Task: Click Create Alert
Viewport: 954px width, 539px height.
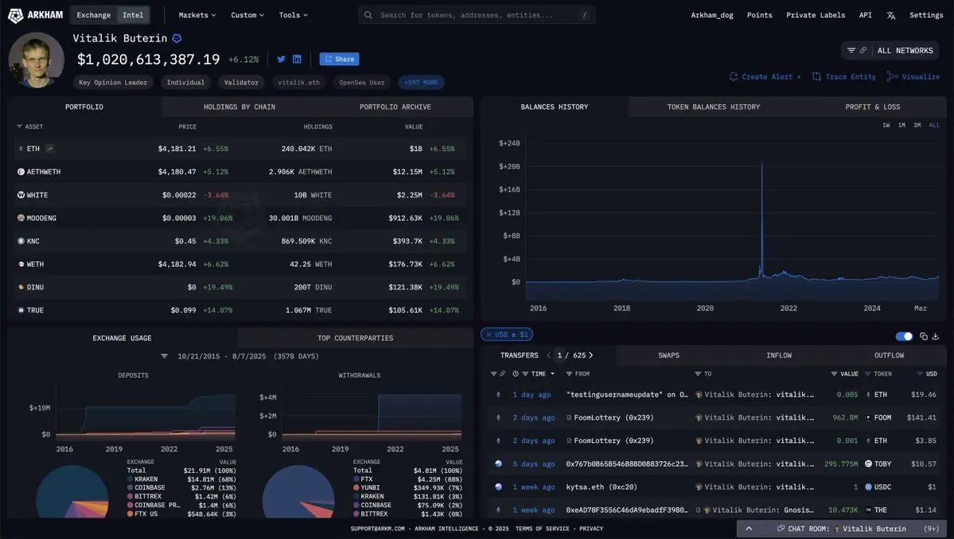Action: click(x=765, y=76)
